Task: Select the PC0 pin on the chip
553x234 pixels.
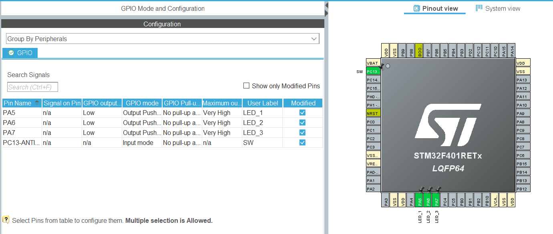Action: coord(373,122)
